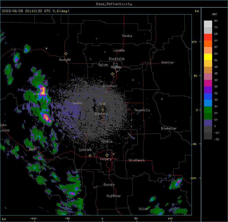The height and width of the screenshot is (222, 228).
Task: Click the intense storm core southeast of Limestone
Action: (46, 118)
